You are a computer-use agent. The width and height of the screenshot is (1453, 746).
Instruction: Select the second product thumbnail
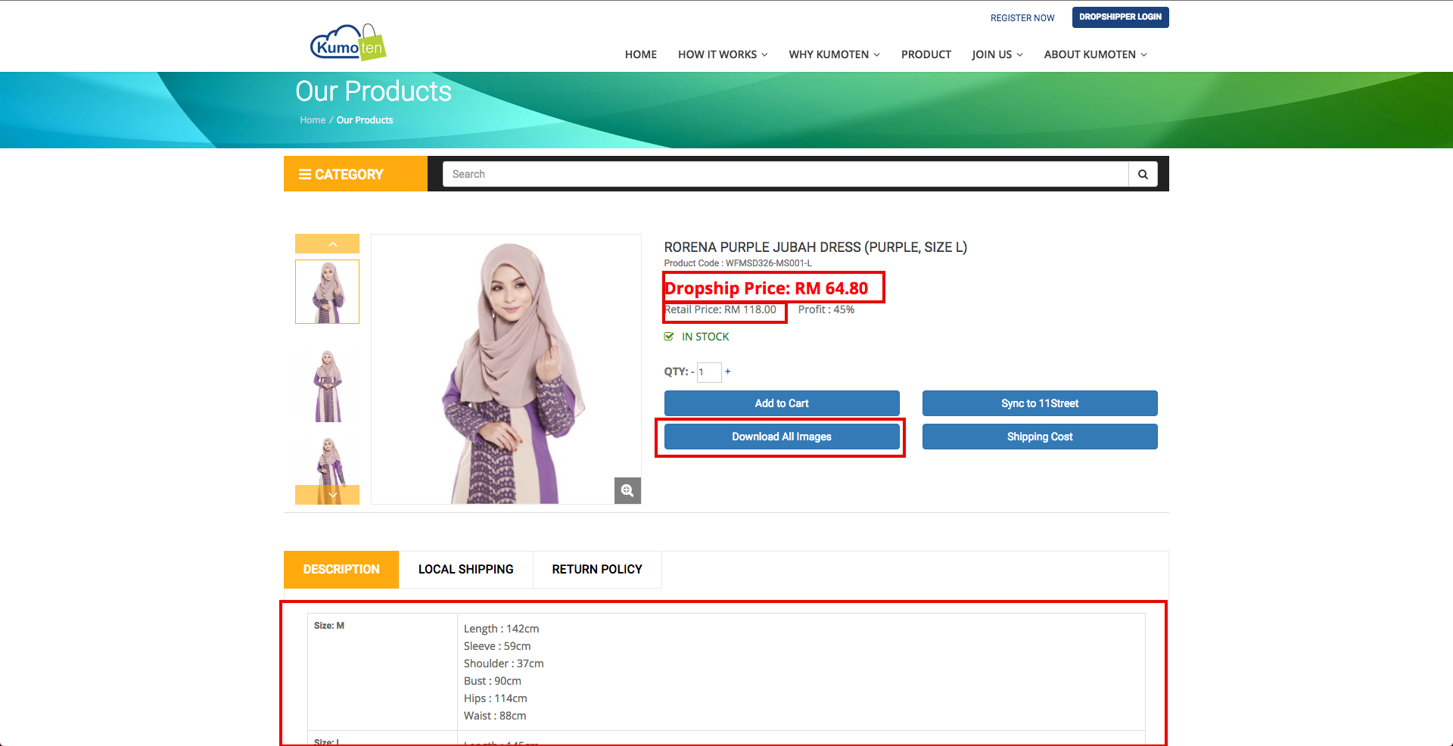pyautogui.click(x=327, y=386)
